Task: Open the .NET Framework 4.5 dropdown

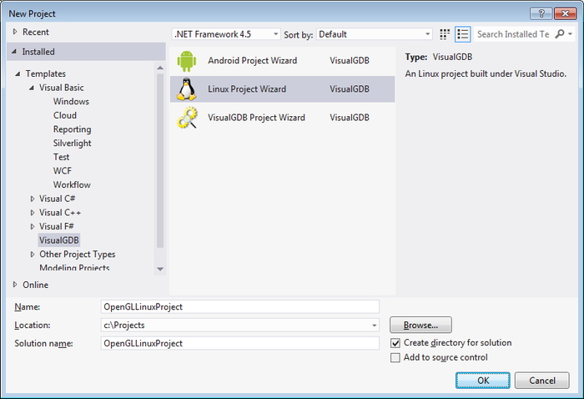Action: tap(226, 34)
